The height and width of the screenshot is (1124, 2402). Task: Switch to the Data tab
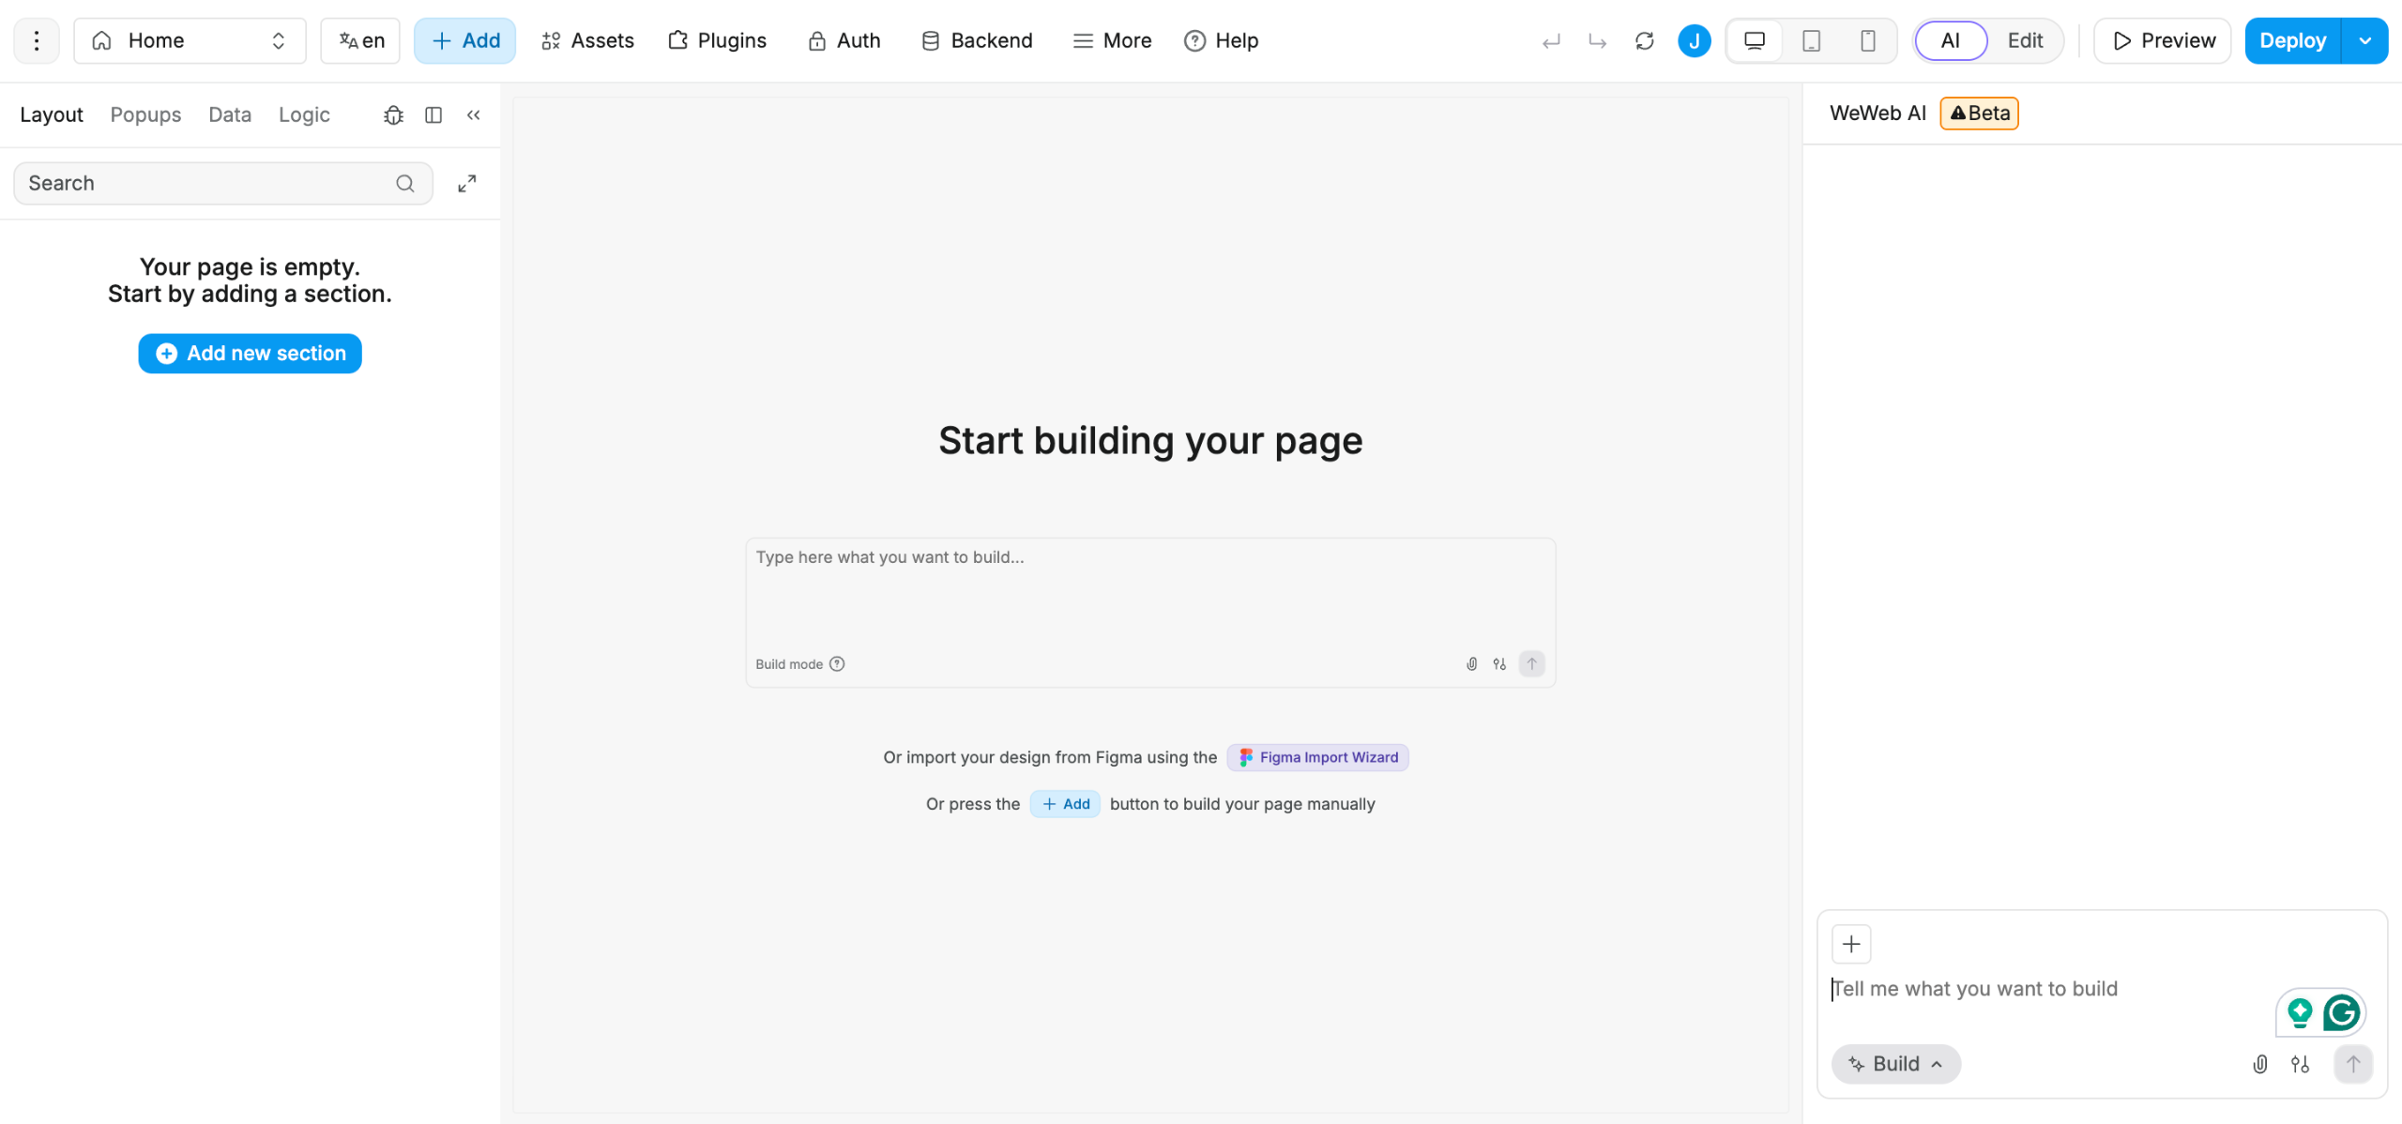tap(229, 114)
